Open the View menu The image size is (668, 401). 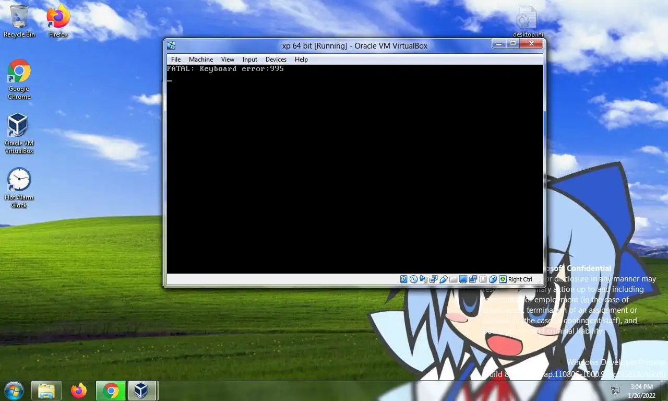pos(228,60)
